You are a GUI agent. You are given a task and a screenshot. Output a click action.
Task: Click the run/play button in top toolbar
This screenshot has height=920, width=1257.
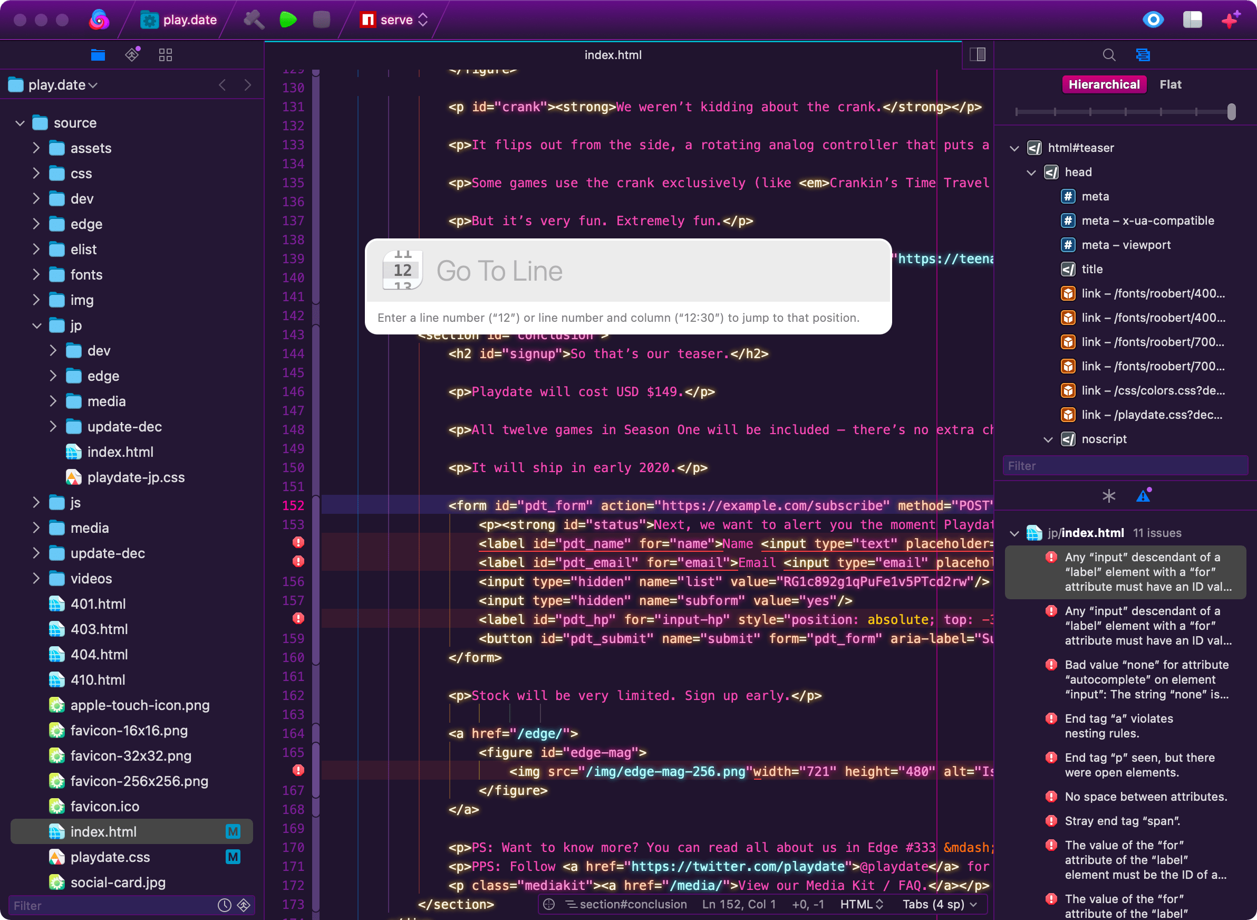290,18
